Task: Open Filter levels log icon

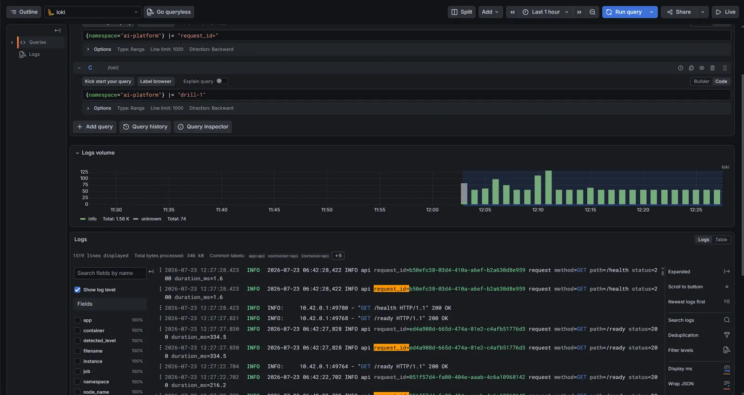Action: [x=727, y=350]
